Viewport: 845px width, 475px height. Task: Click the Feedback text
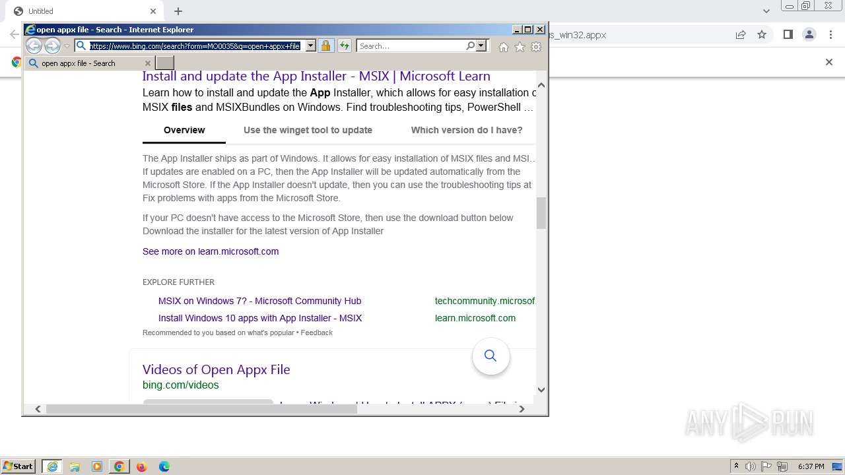click(x=317, y=332)
